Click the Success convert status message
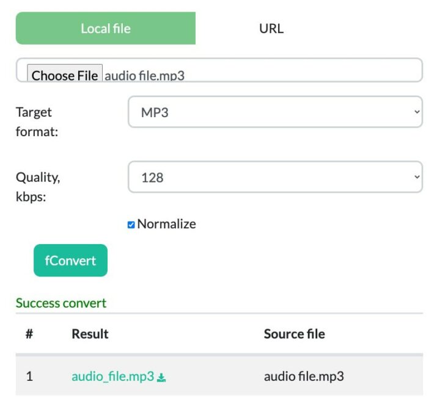The height and width of the screenshot is (409, 440). point(61,303)
